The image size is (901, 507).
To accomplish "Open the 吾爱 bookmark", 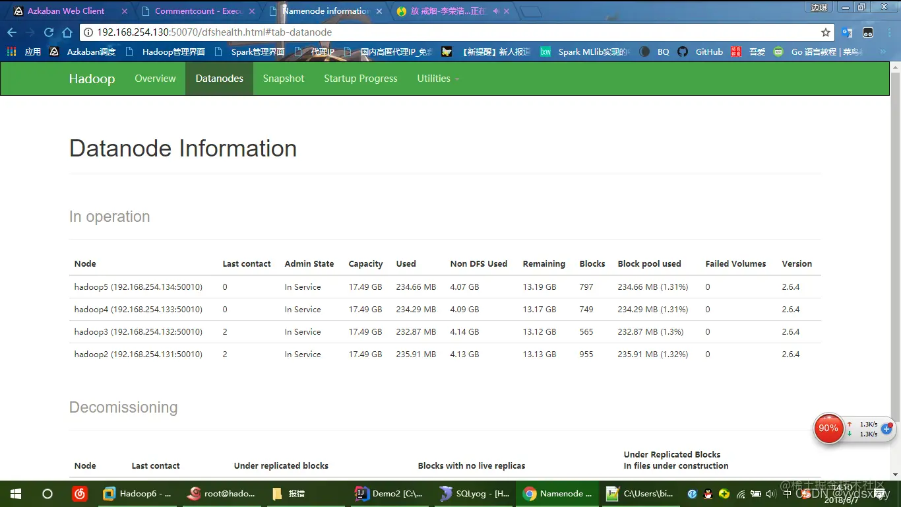I will click(x=749, y=51).
